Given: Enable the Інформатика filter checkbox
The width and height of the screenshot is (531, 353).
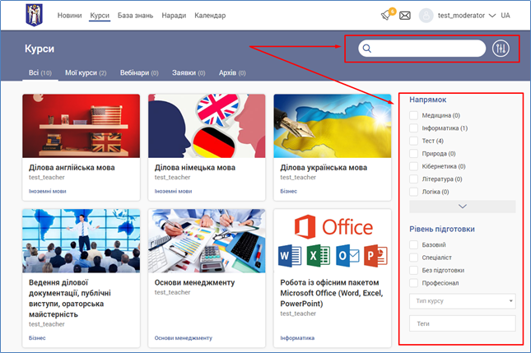Looking at the screenshot, I should click(x=414, y=128).
